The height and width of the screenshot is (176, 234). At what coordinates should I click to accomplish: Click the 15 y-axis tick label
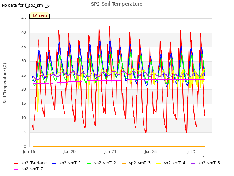coord(23,103)
